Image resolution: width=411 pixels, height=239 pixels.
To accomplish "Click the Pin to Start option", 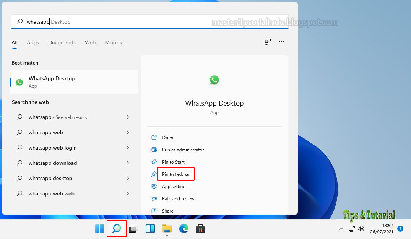I will tap(173, 162).
